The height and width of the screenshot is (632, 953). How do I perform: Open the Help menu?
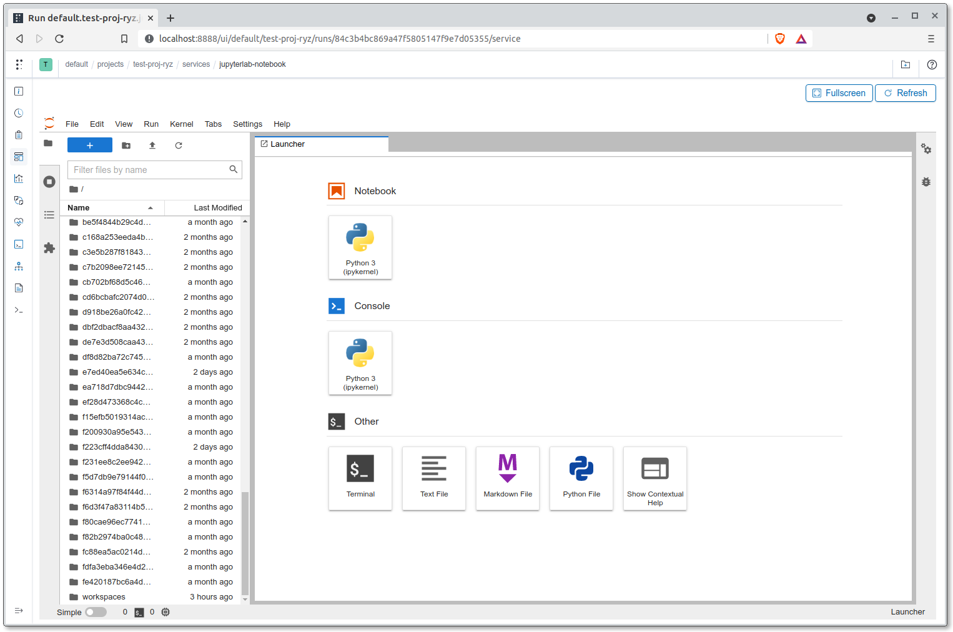coord(282,124)
